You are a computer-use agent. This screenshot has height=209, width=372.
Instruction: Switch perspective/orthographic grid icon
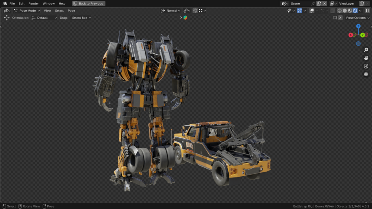366,74
